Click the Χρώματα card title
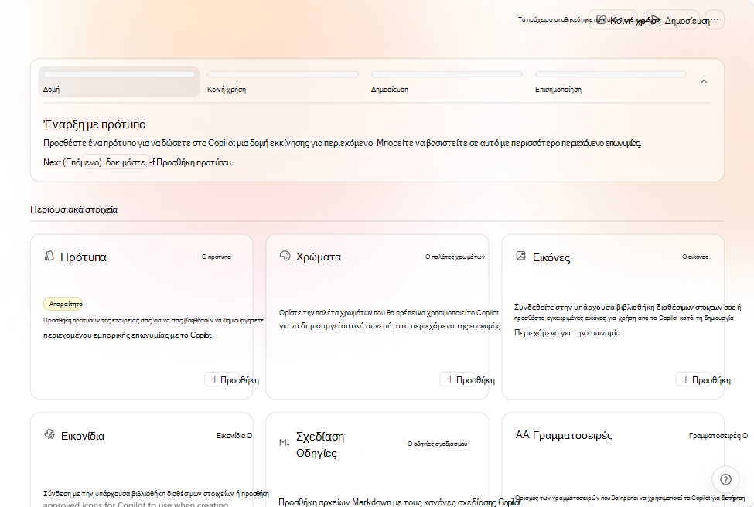The width and height of the screenshot is (754, 507). click(319, 257)
